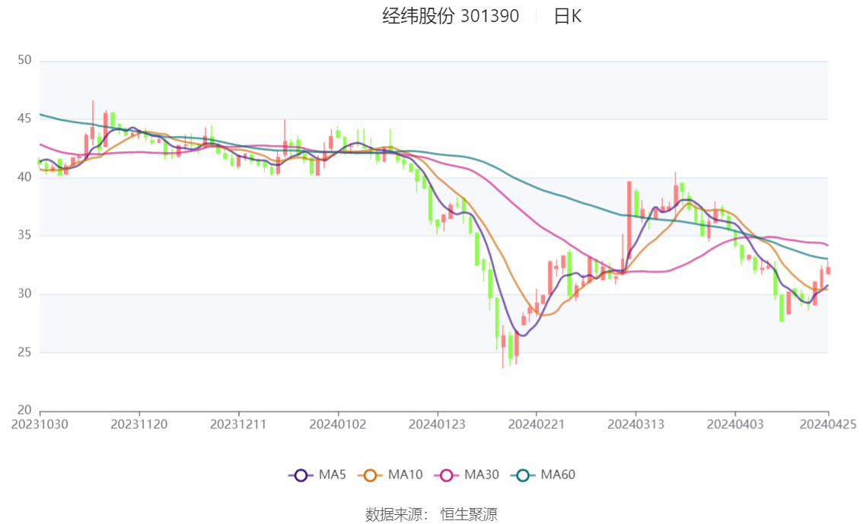This screenshot has width=863, height=524.
Task: Click the 35 price axis label
Action: point(24,235)
